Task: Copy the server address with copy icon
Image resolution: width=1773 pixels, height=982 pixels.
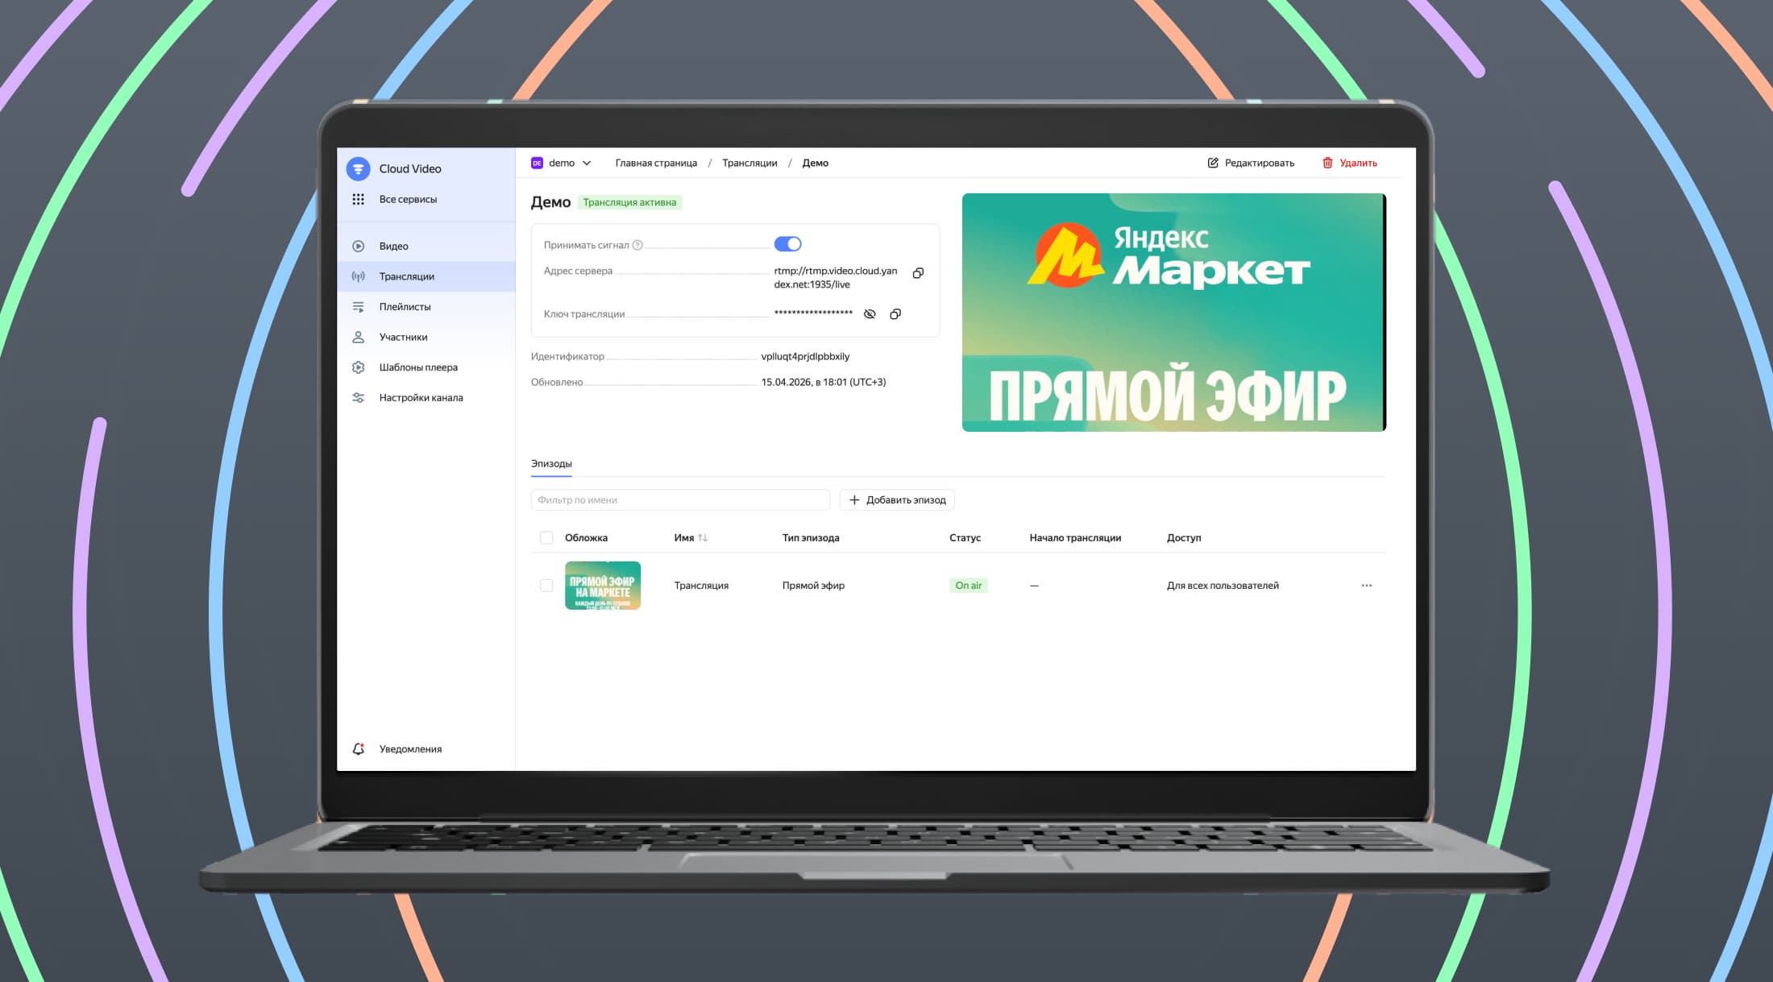Action: click(x=918, y=273)
